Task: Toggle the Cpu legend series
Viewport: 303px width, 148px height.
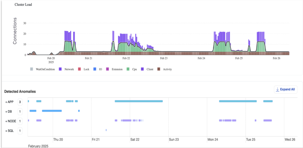Action: click(132, 69)
